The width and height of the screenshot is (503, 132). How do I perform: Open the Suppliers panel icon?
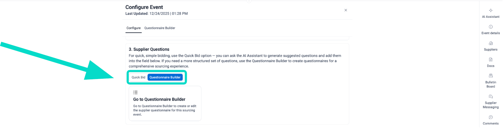pos(491,43)
